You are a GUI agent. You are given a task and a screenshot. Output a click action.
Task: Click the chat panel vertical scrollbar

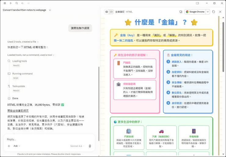click(x=99, y=104)
